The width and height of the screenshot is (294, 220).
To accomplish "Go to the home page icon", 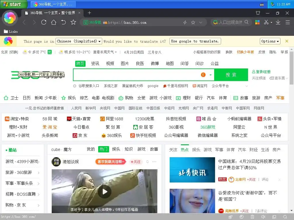I will 54,22.
